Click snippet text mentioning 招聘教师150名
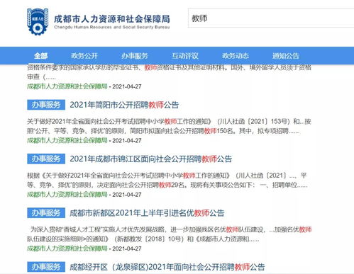The image size is (354, 274). click(x=169, y=126)
